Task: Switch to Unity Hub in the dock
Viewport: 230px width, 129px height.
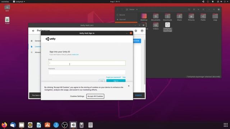Action: (x=73, y=125)
